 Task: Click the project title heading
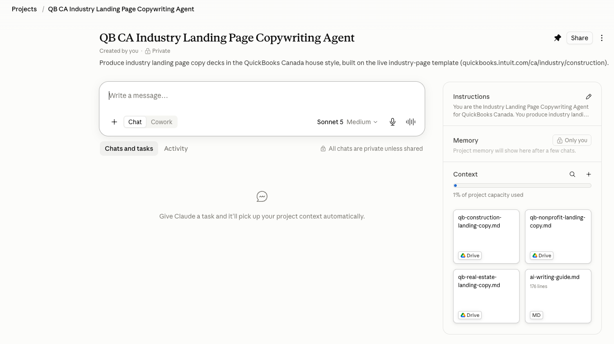(x=227, y=37)
